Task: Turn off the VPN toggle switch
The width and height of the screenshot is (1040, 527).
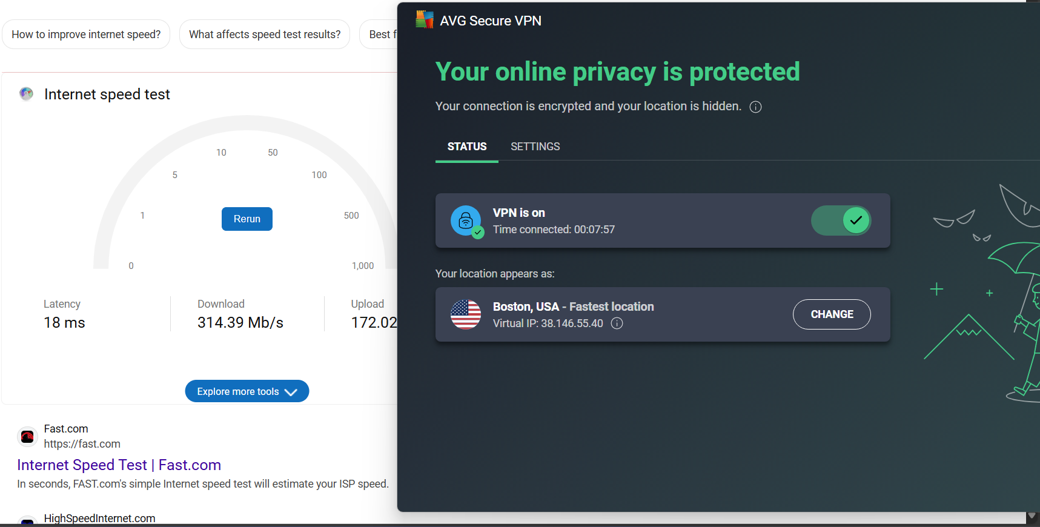Action: point(841,220)
